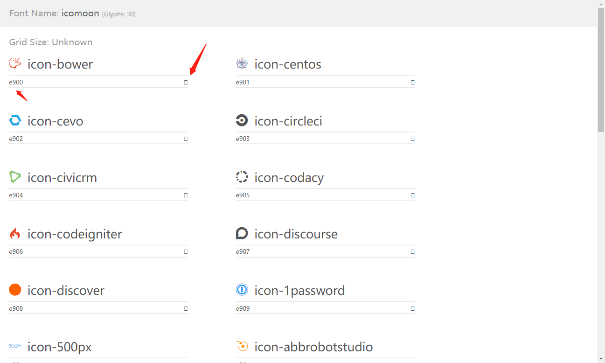Click the green civicrm triangle icon
The image size is (605, 363).
click(x=15, y=177)
